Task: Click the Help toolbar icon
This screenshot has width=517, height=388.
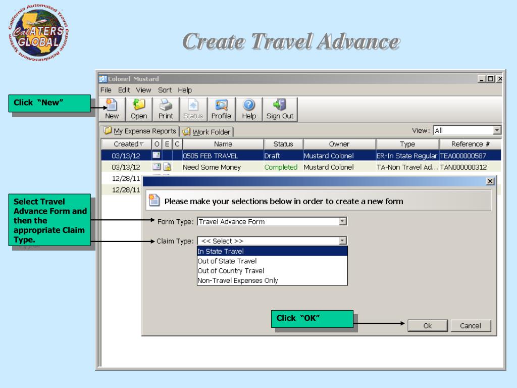Action: (x=249, y=110)
